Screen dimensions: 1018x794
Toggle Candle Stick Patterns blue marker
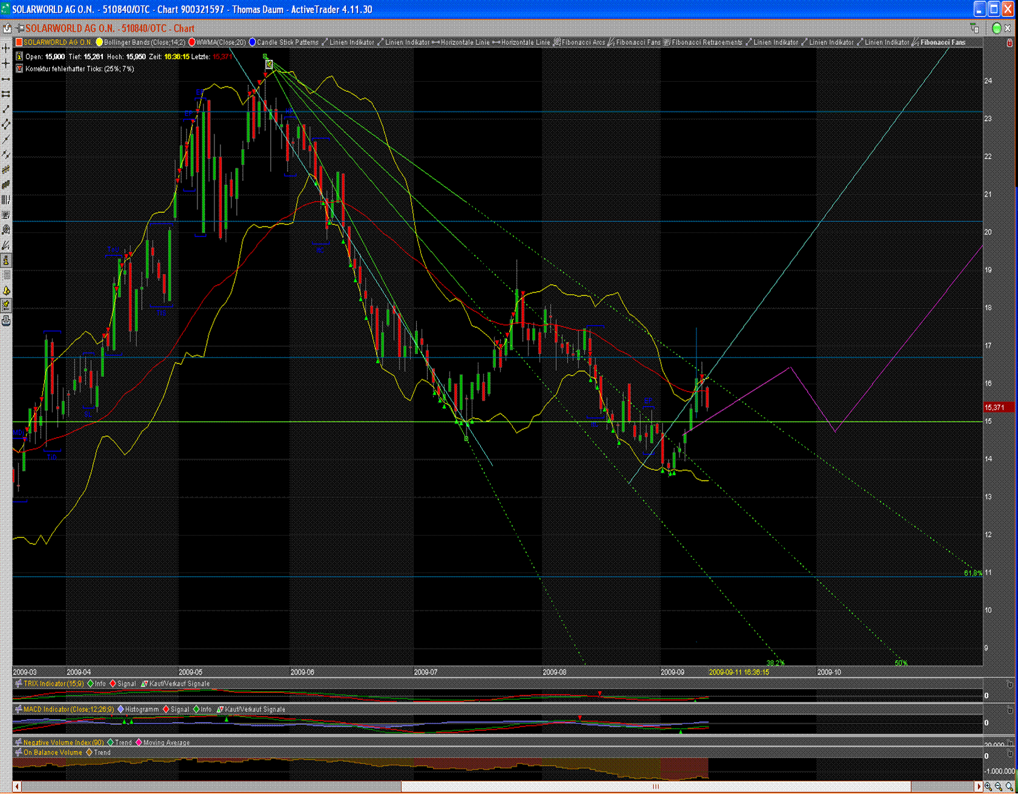pos(253,42)
